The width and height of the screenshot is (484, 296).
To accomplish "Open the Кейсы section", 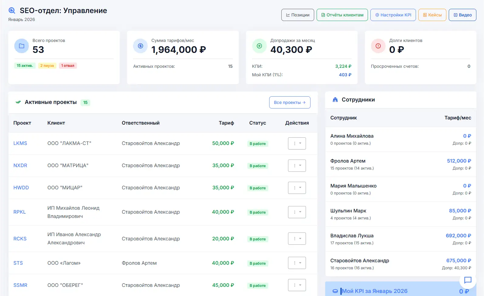I will pos(432,15).
